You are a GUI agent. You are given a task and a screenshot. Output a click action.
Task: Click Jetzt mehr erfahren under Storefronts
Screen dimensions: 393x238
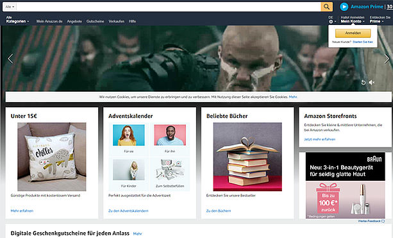[319, 139]
